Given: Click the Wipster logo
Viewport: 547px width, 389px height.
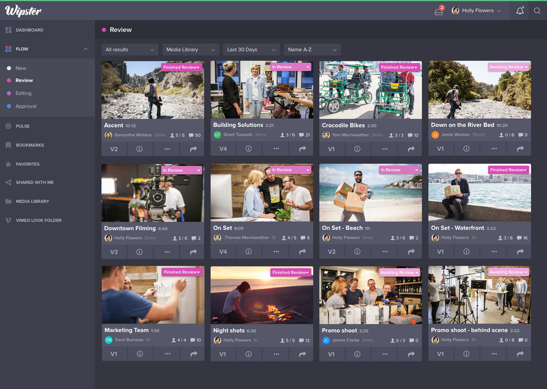Looking at the screenshot, I should tap(23, 11).
